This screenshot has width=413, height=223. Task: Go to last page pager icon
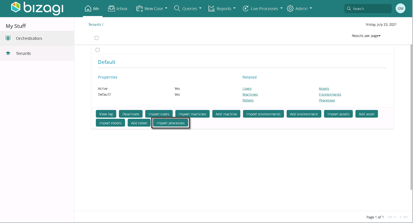406,217
